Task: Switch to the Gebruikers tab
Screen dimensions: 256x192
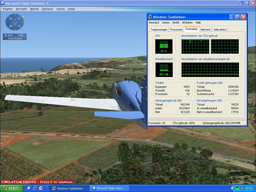Action: [220, 29]
